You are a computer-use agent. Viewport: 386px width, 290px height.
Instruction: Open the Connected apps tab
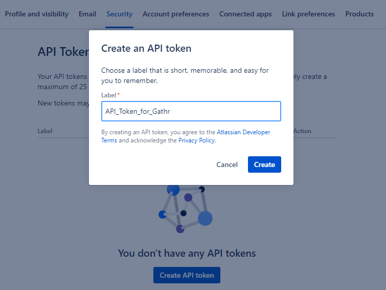[x=245, y=14]
